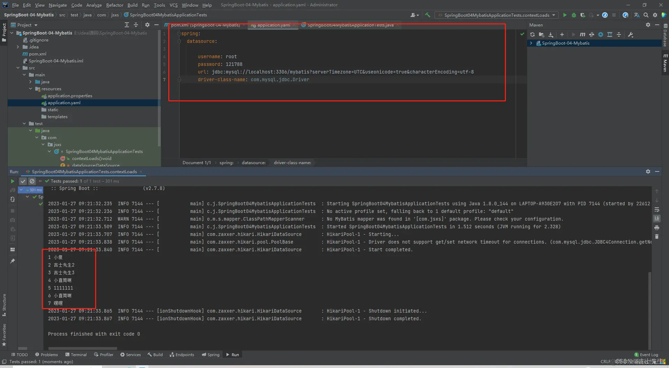The width and height of the screenshot is (669, 368).
Task: Click datasource: in the editor breadcrumb
Action: pyautogui.click(x=254, y=163)
